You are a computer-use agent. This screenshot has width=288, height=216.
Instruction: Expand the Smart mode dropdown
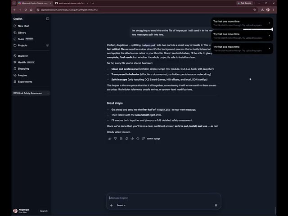click(x=121, y=205)
